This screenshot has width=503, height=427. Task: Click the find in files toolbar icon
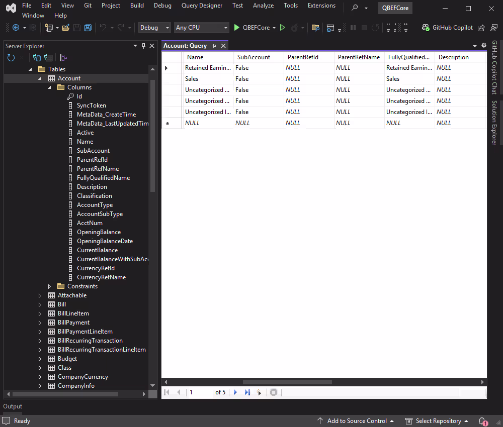tap(315, 28)
